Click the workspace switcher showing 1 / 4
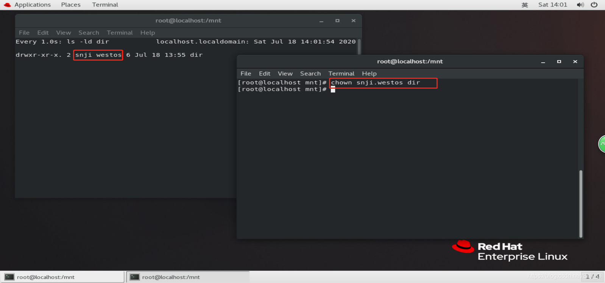This screenshot has width=605, height=283. 593,277
